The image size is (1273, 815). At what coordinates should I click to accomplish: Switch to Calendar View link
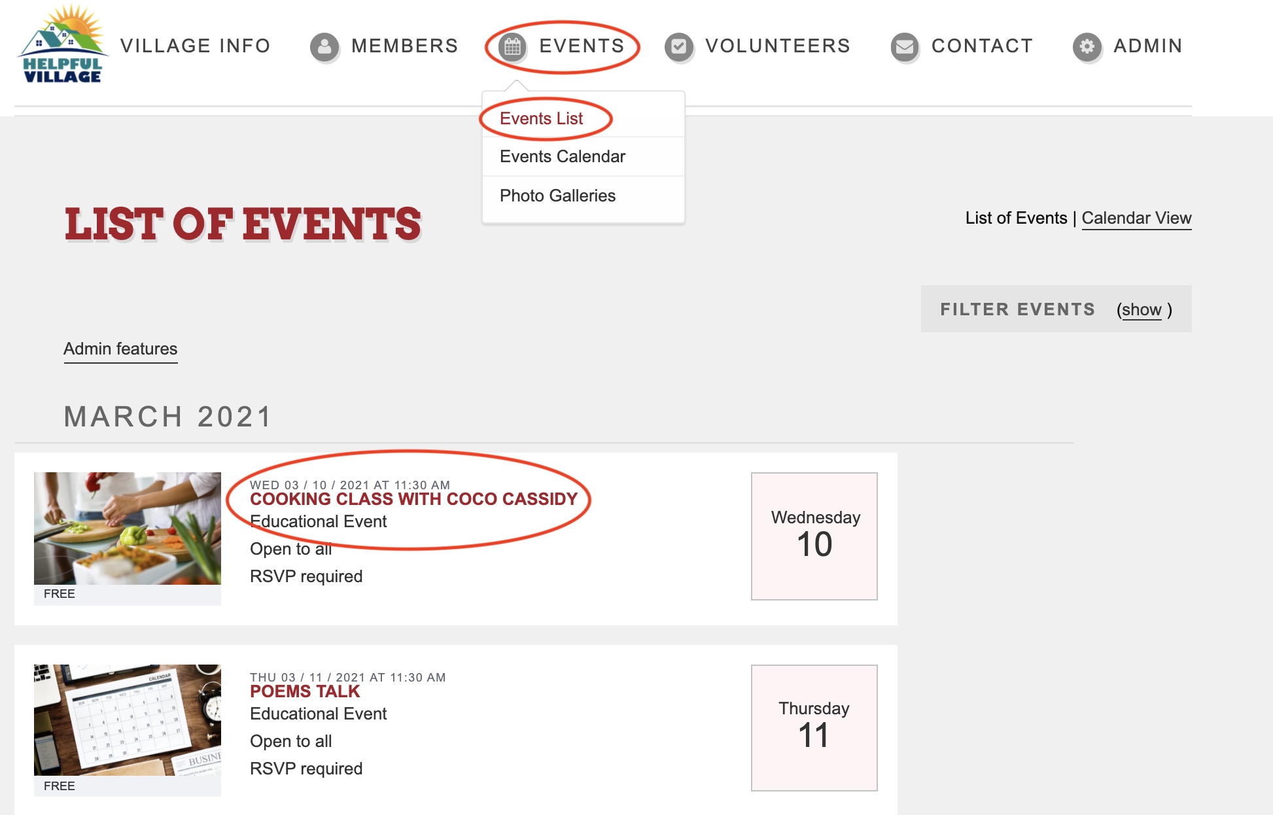[1136, 218]
